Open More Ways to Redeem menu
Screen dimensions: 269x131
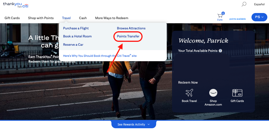point(112,18)
